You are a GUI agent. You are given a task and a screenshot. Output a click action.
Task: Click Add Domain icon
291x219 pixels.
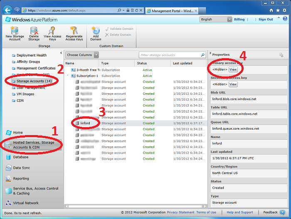pyautogui.click(x=96, y=30)
